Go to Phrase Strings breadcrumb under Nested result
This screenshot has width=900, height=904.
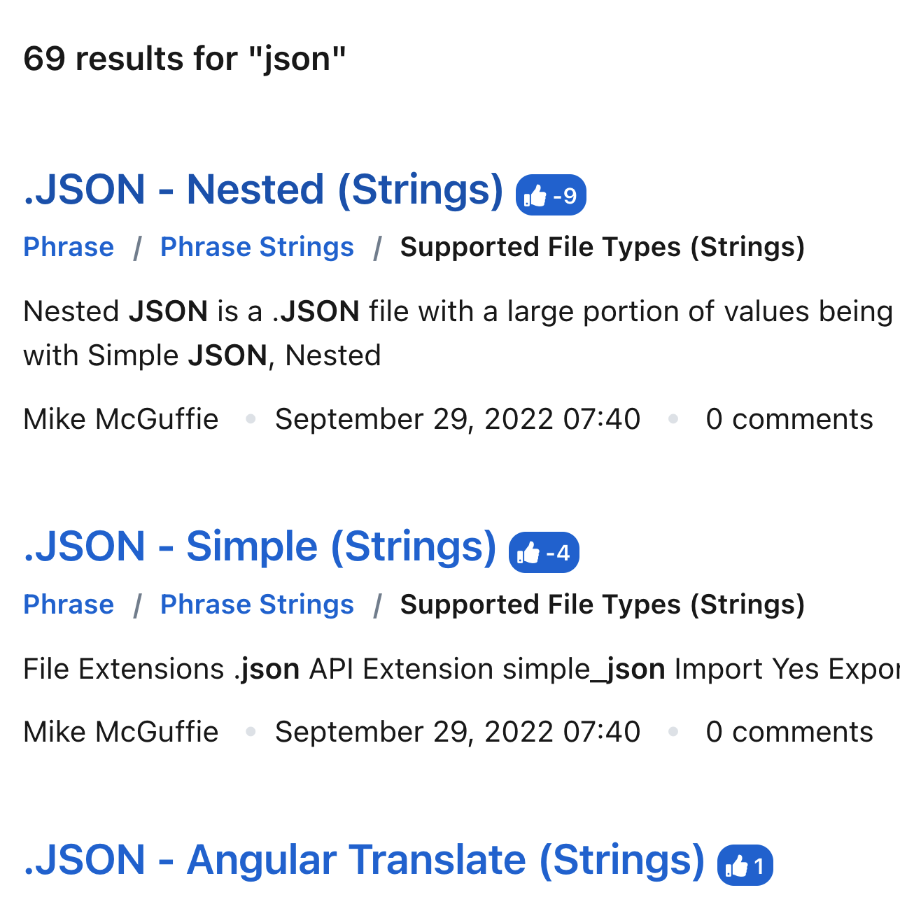tap(257, 248)
